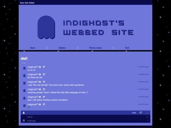Click username on the emoji-only post
The height and width of the screenshot is (128, 171).
pyautogui.click(x=33, y=105)
